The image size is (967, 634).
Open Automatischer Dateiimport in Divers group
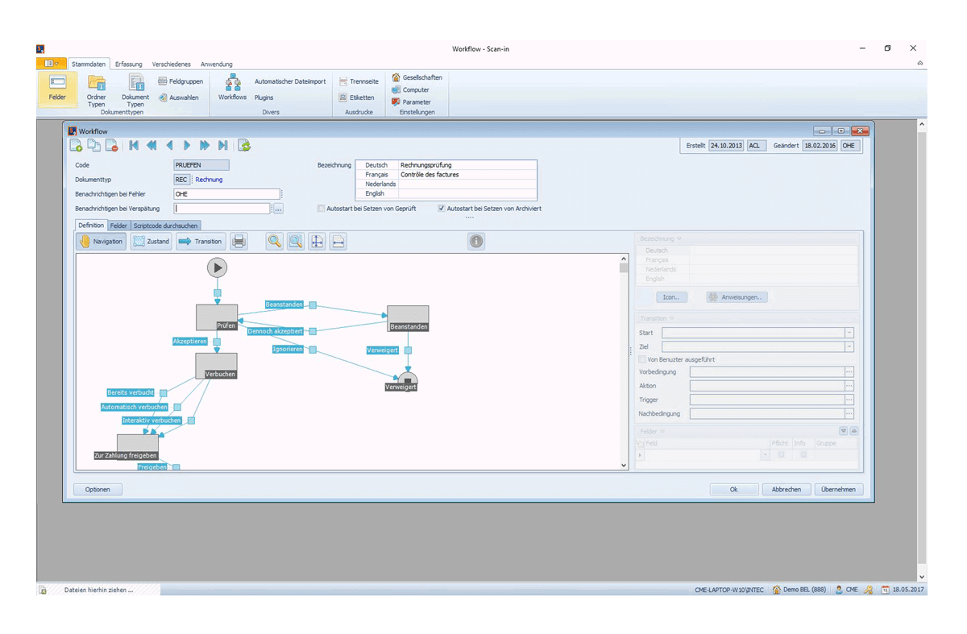click(290, 81)
